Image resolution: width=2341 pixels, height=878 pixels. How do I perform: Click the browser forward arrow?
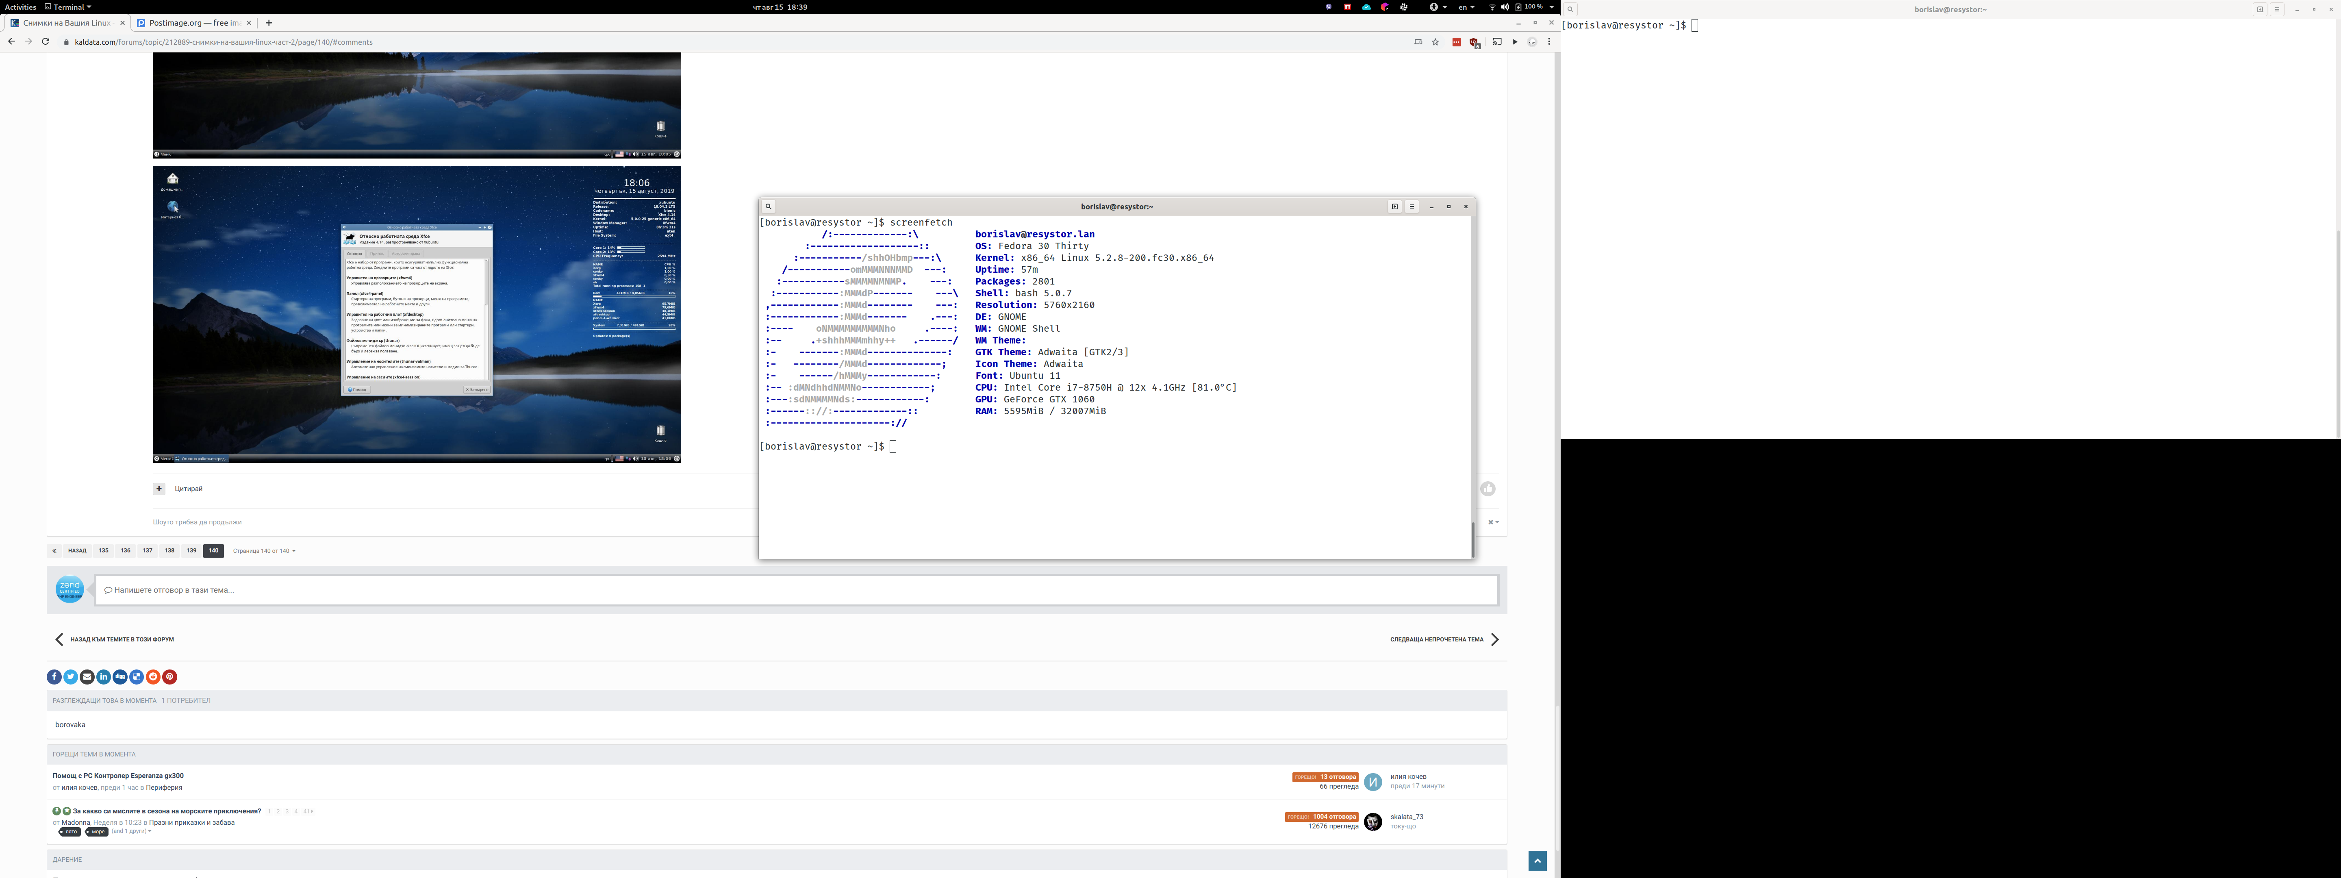coord(28,42)
